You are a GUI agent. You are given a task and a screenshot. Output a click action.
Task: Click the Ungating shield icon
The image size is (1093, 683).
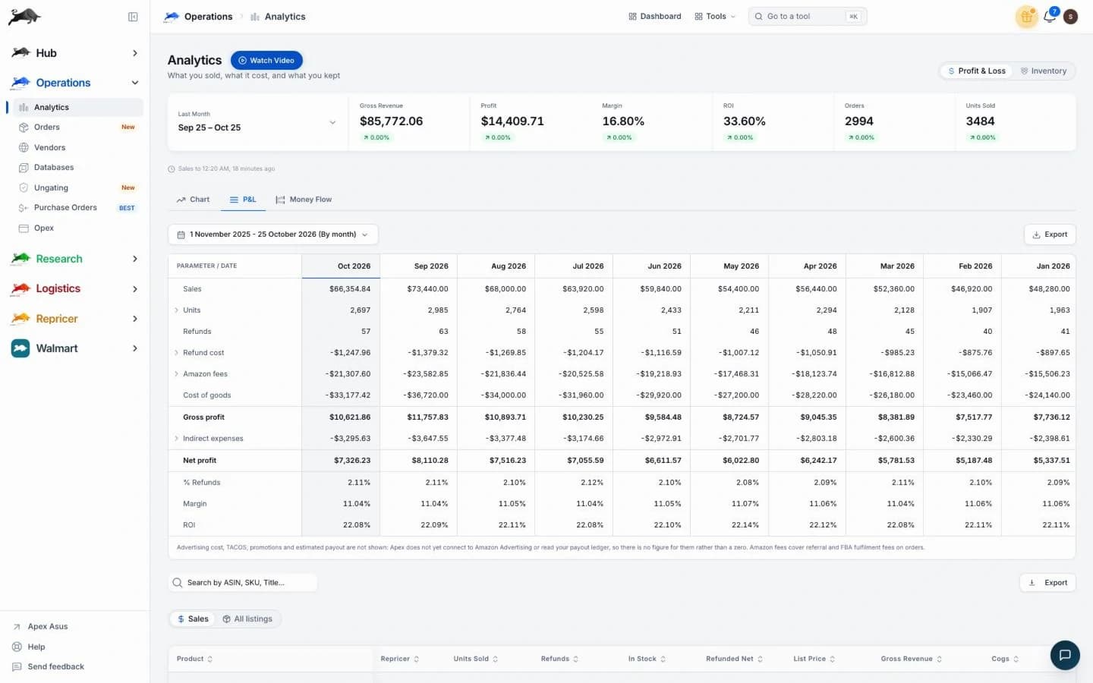(x=24, y=187)
